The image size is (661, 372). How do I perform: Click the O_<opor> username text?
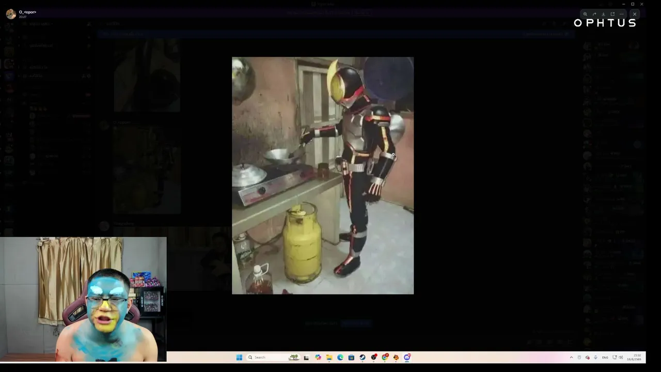(27, 12)
